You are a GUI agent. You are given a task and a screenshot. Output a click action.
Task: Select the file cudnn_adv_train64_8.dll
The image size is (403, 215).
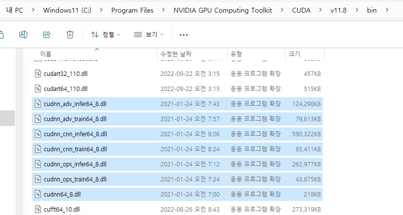[x=177, y=119]
